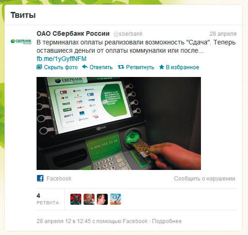248x235 pixels.
Task: Click the Facebook source label
Action: click(59, 179)
